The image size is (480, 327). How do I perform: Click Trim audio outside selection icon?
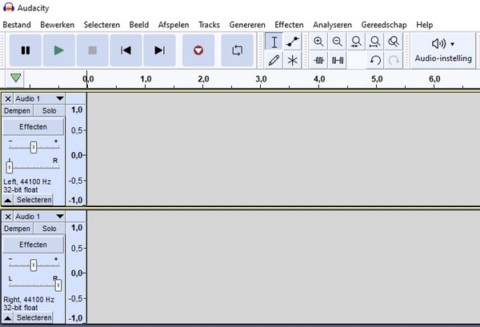318,60
